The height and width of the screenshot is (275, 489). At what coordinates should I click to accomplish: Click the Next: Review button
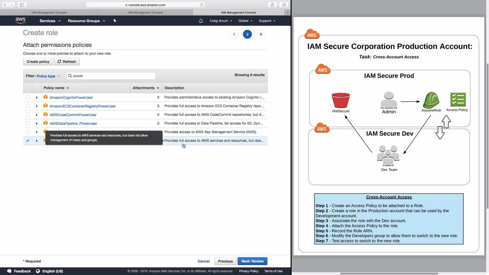[x=253, y=261]
